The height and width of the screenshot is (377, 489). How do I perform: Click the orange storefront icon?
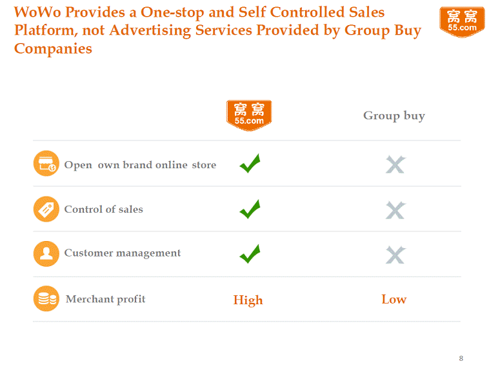pos(46,164)
